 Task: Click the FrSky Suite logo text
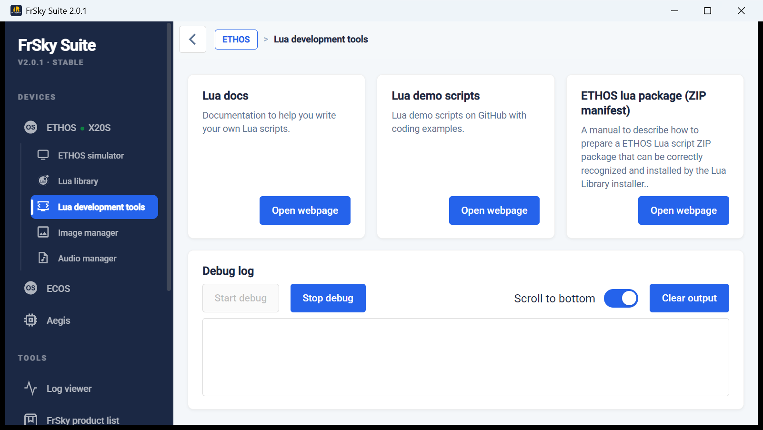point(57,45)
